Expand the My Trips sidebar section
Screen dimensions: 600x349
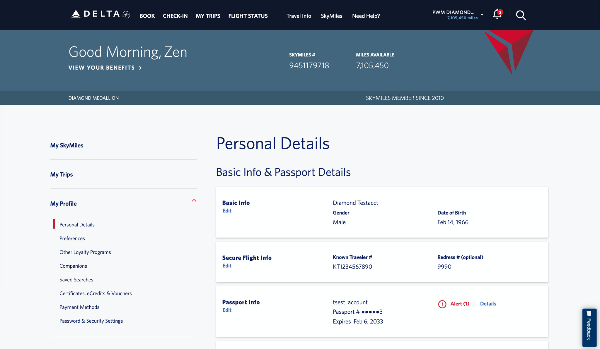61,174
